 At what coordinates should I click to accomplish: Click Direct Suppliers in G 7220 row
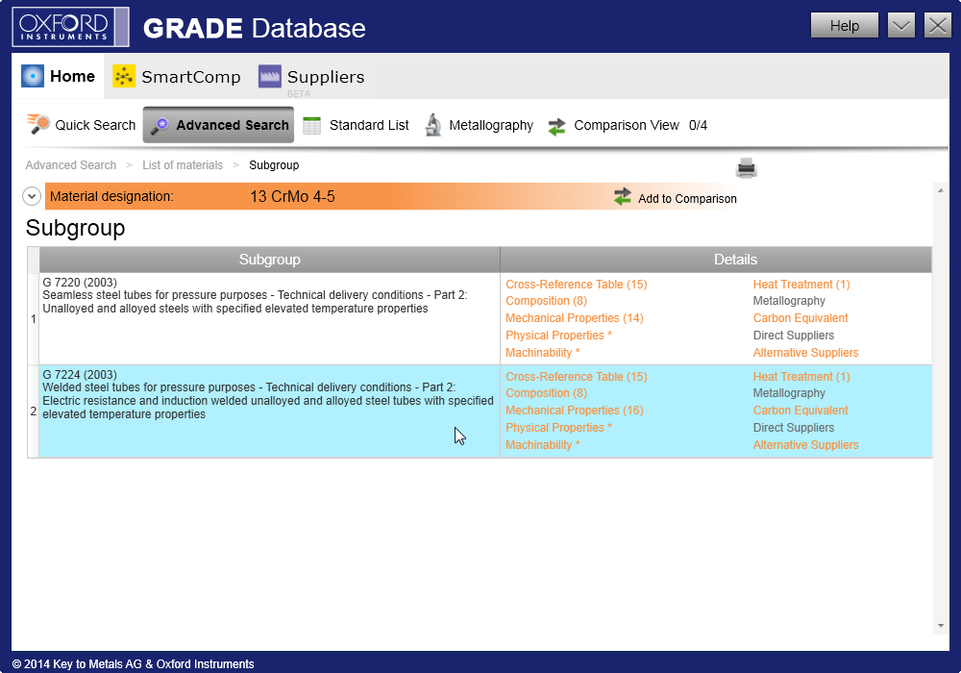click(x=793, y=336)
